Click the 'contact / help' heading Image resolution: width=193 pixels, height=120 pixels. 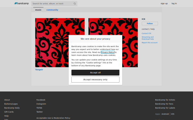tap(148, 29)
